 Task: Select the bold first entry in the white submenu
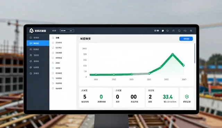(x=57, y=38)
